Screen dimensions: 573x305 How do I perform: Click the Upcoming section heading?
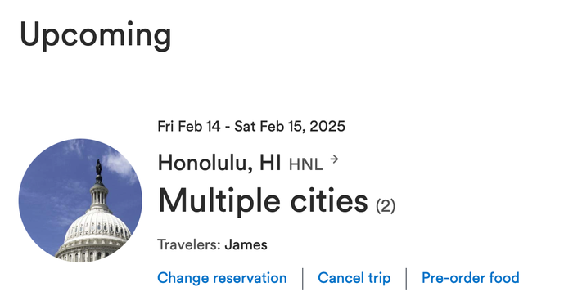click(96, 35)
